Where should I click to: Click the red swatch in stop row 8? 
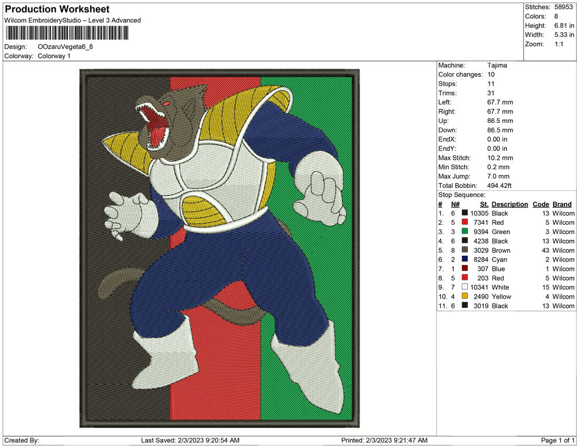[x=465, y=277]
